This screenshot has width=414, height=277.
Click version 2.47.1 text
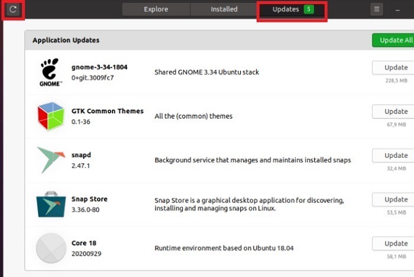click(x=80, y=166)
